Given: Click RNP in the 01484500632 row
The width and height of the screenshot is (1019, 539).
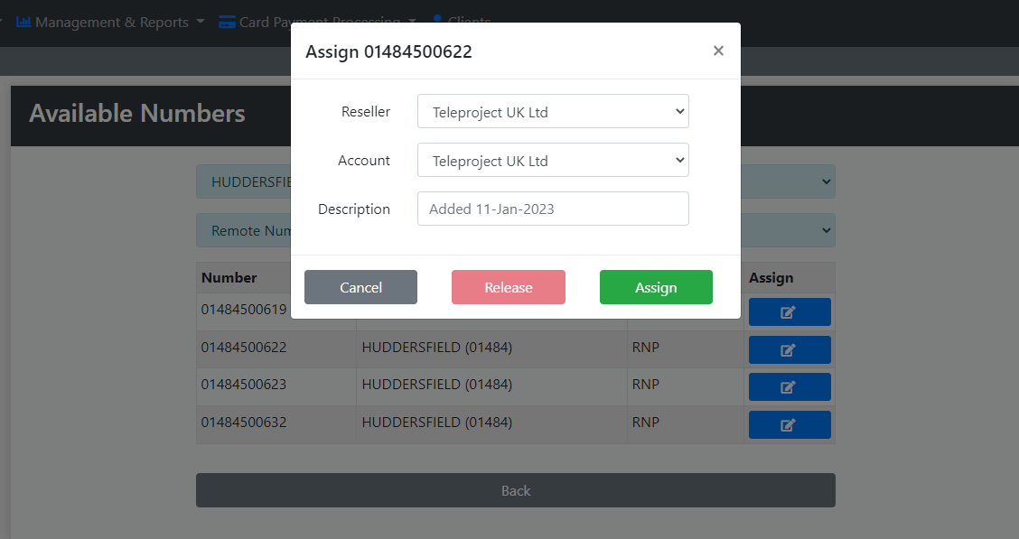Looking at the screenshot, I should (645, 423).
